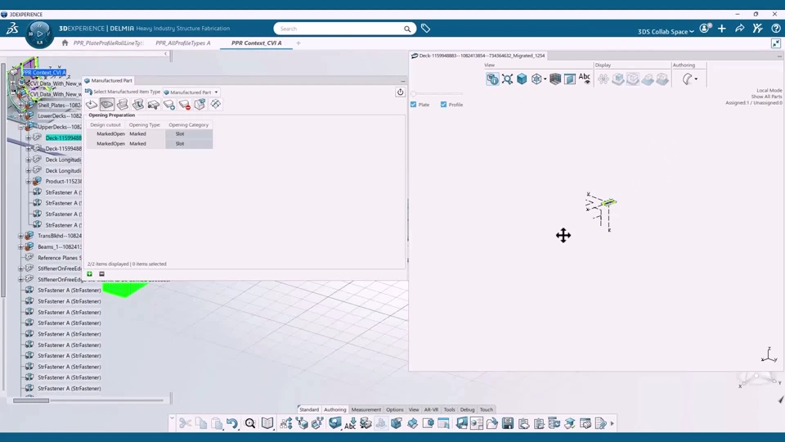Expand the Product-11523 tree node

29,182
